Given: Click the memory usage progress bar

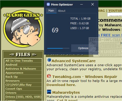Looking at the screenshot, I should click(58, 48).
